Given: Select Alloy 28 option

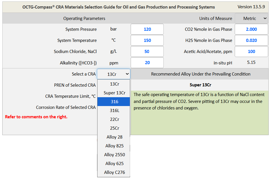Looking at the screenshot, I should click(x=114, y=137).
